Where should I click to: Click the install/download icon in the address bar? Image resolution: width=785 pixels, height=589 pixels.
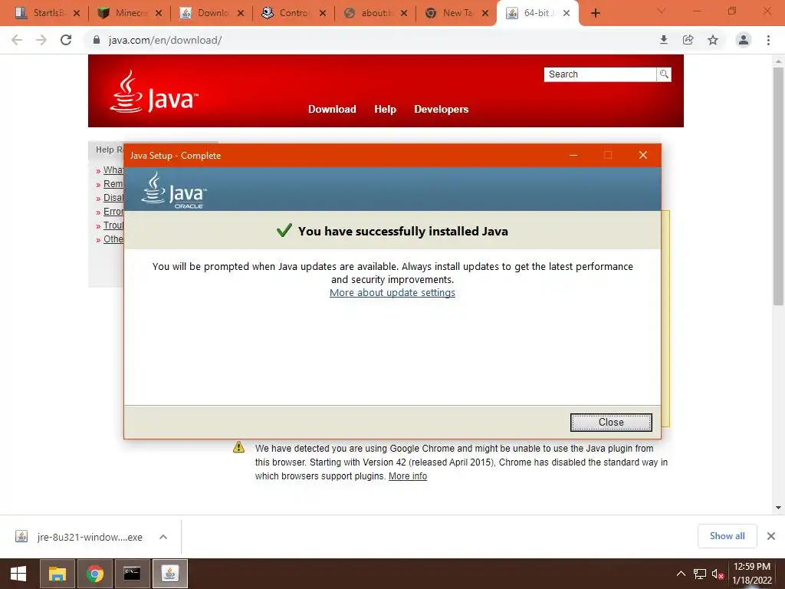[664, 40]
